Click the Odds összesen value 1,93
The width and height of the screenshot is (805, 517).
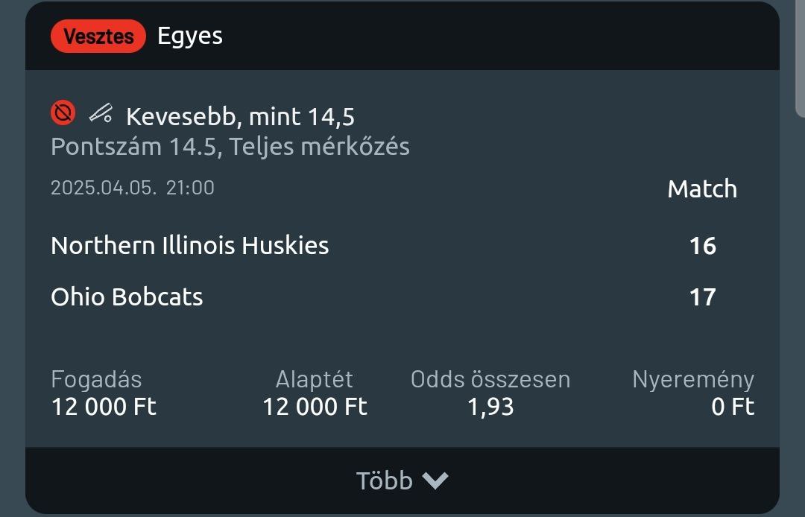(x=490, y=407)
